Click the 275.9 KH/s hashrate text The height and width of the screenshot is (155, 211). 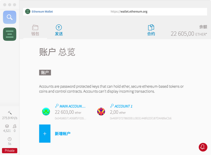[x=10, y=118]
